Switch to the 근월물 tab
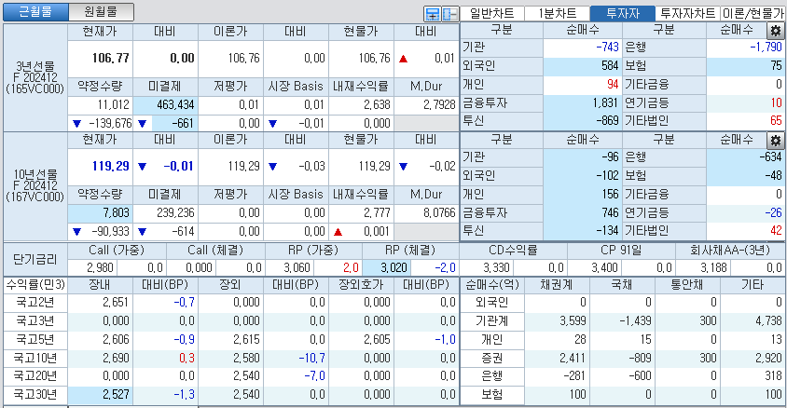This screenshot has width=787, height=408. pyautogui.click(x=35, y=12)
